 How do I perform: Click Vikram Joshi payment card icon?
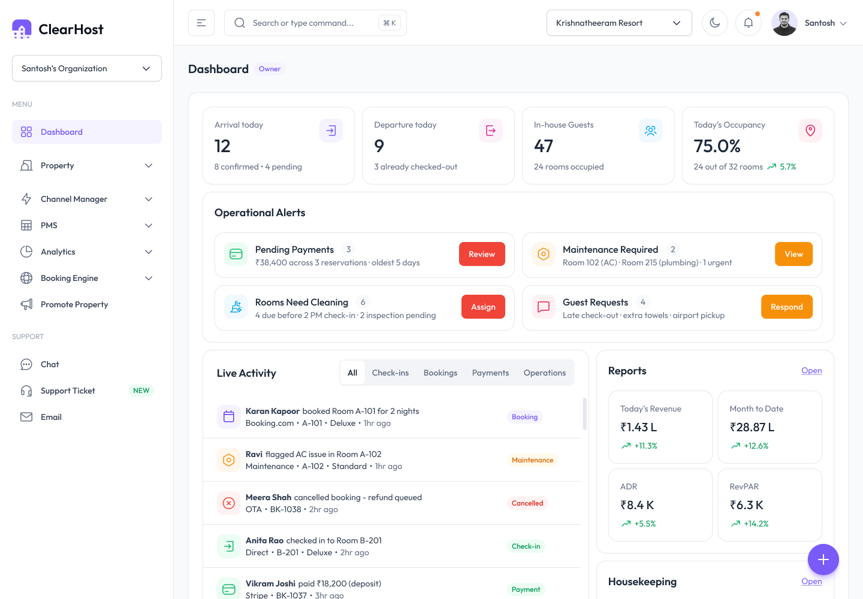pos(229,589)
